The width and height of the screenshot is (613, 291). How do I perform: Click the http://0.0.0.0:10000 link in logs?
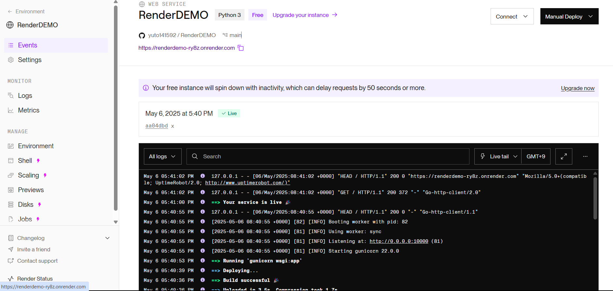click(399, 241)
